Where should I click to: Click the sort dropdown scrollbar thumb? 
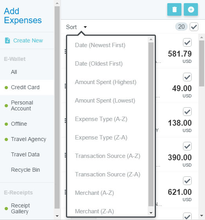(x=151, y=124)
